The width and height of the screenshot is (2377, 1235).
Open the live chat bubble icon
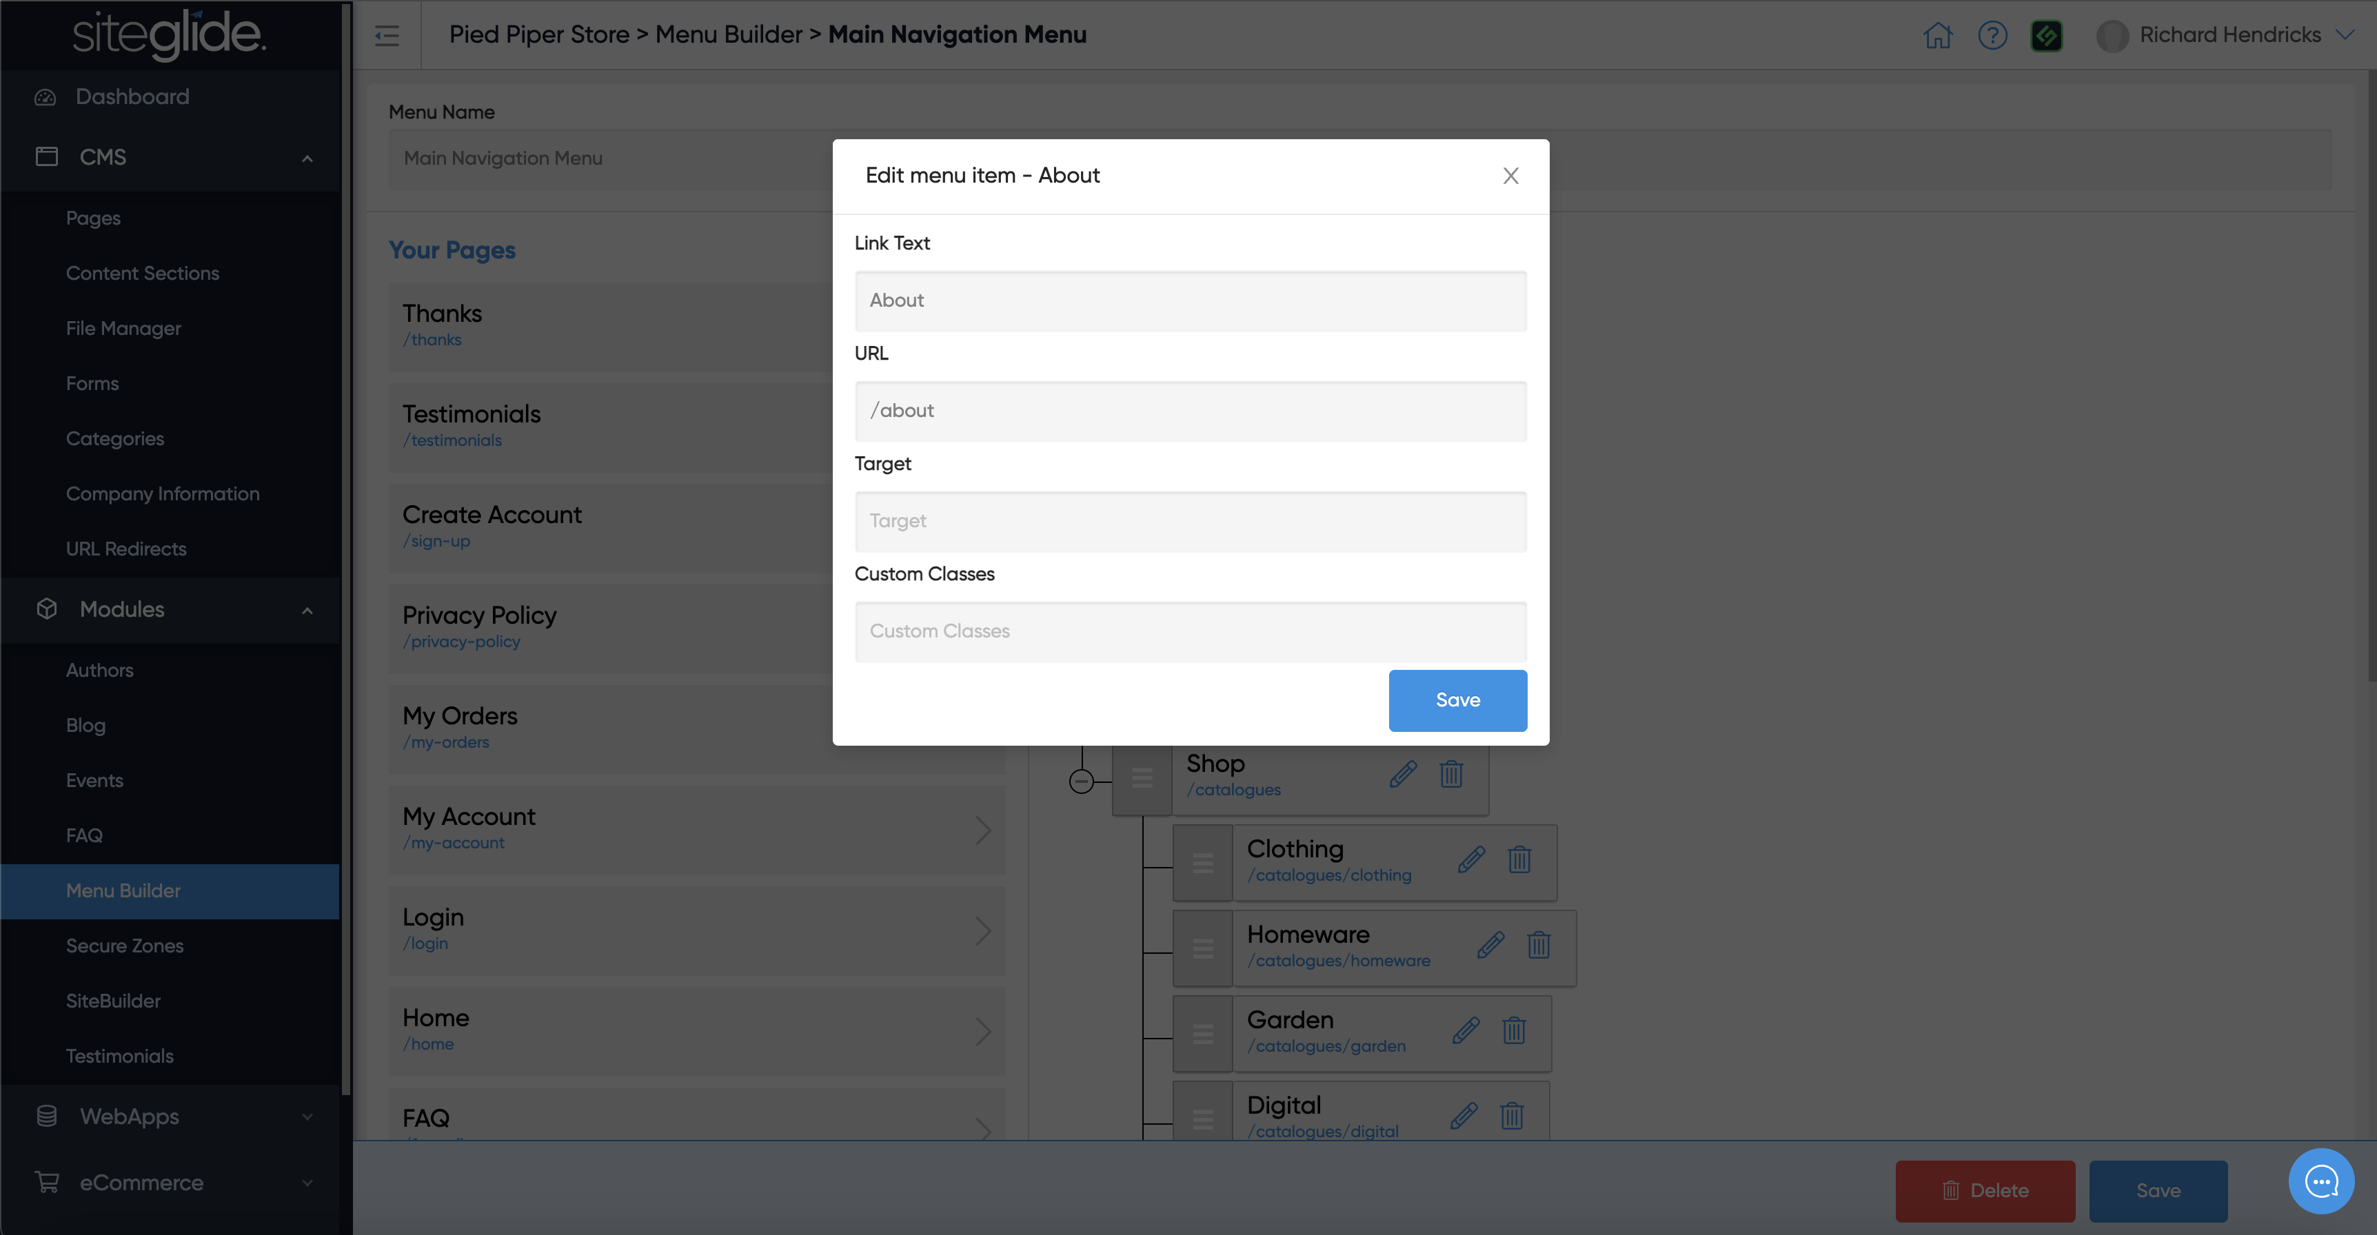(x=2320, y=1181)
